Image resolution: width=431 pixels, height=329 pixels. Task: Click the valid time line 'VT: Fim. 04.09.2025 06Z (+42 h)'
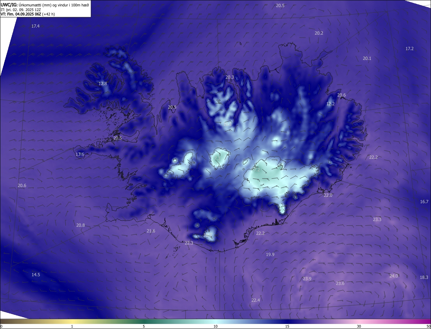tap(28, 14)
